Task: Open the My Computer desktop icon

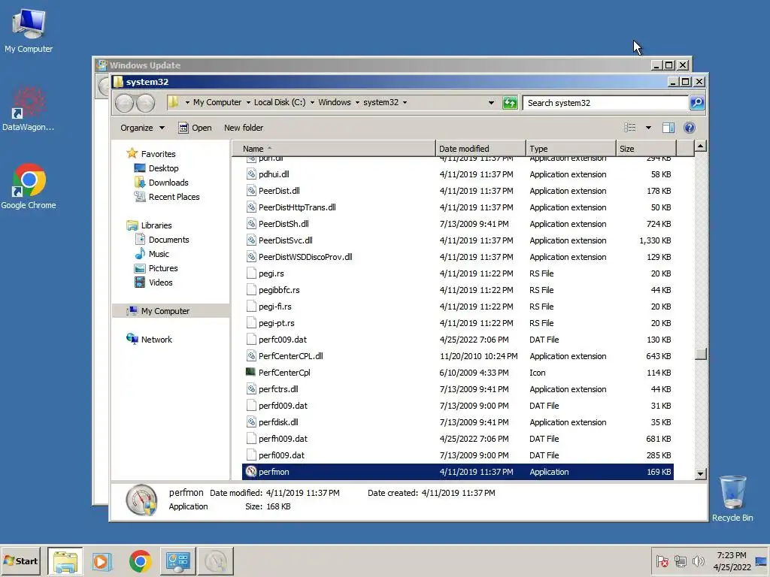Action: pyautogui.click(x=29, y=30)
